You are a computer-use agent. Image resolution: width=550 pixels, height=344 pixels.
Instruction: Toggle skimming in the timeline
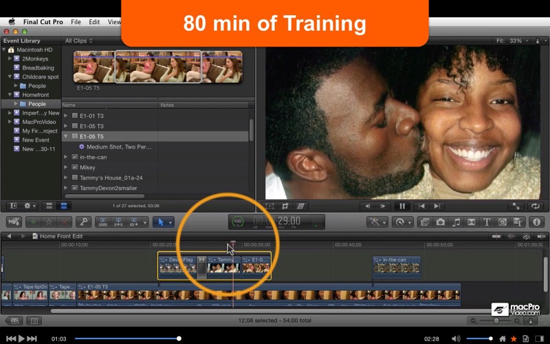[x=496, y=237]
